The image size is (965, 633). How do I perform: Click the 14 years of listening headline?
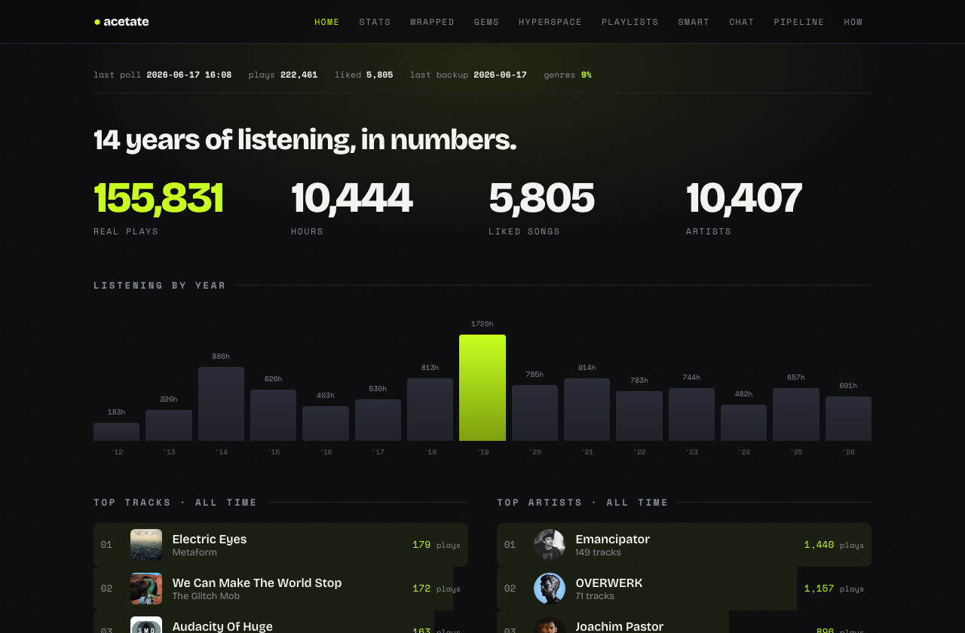coord(305,140)
